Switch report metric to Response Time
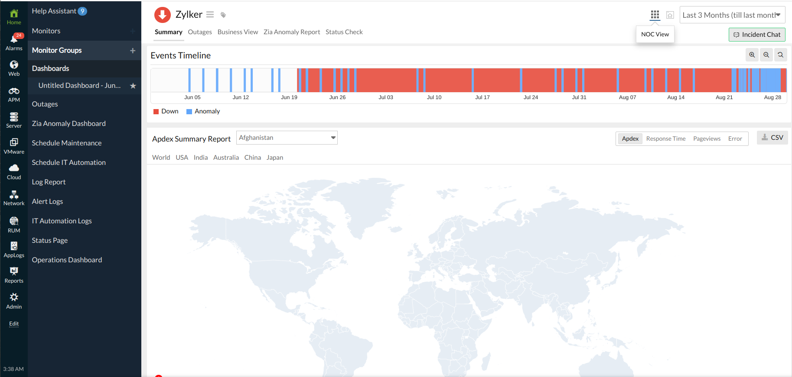792x377 pixels. (665, 139)
